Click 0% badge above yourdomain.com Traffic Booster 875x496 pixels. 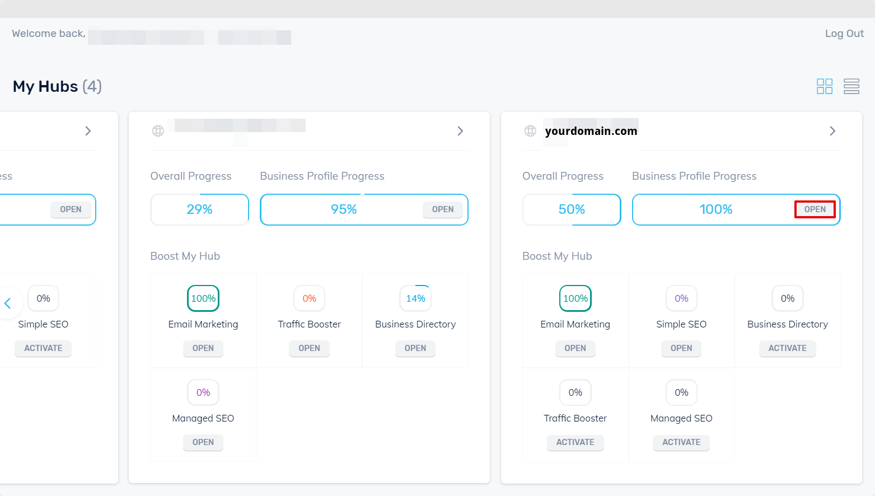click(575, 392)
